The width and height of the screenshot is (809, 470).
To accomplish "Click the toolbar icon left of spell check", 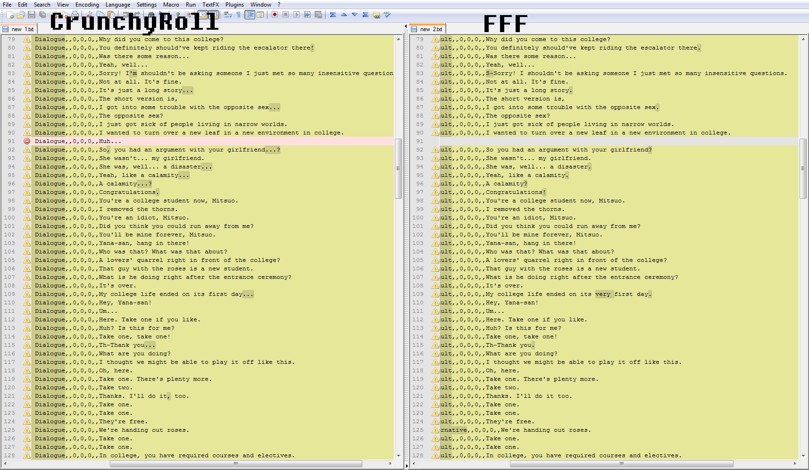I will [376, 15].
